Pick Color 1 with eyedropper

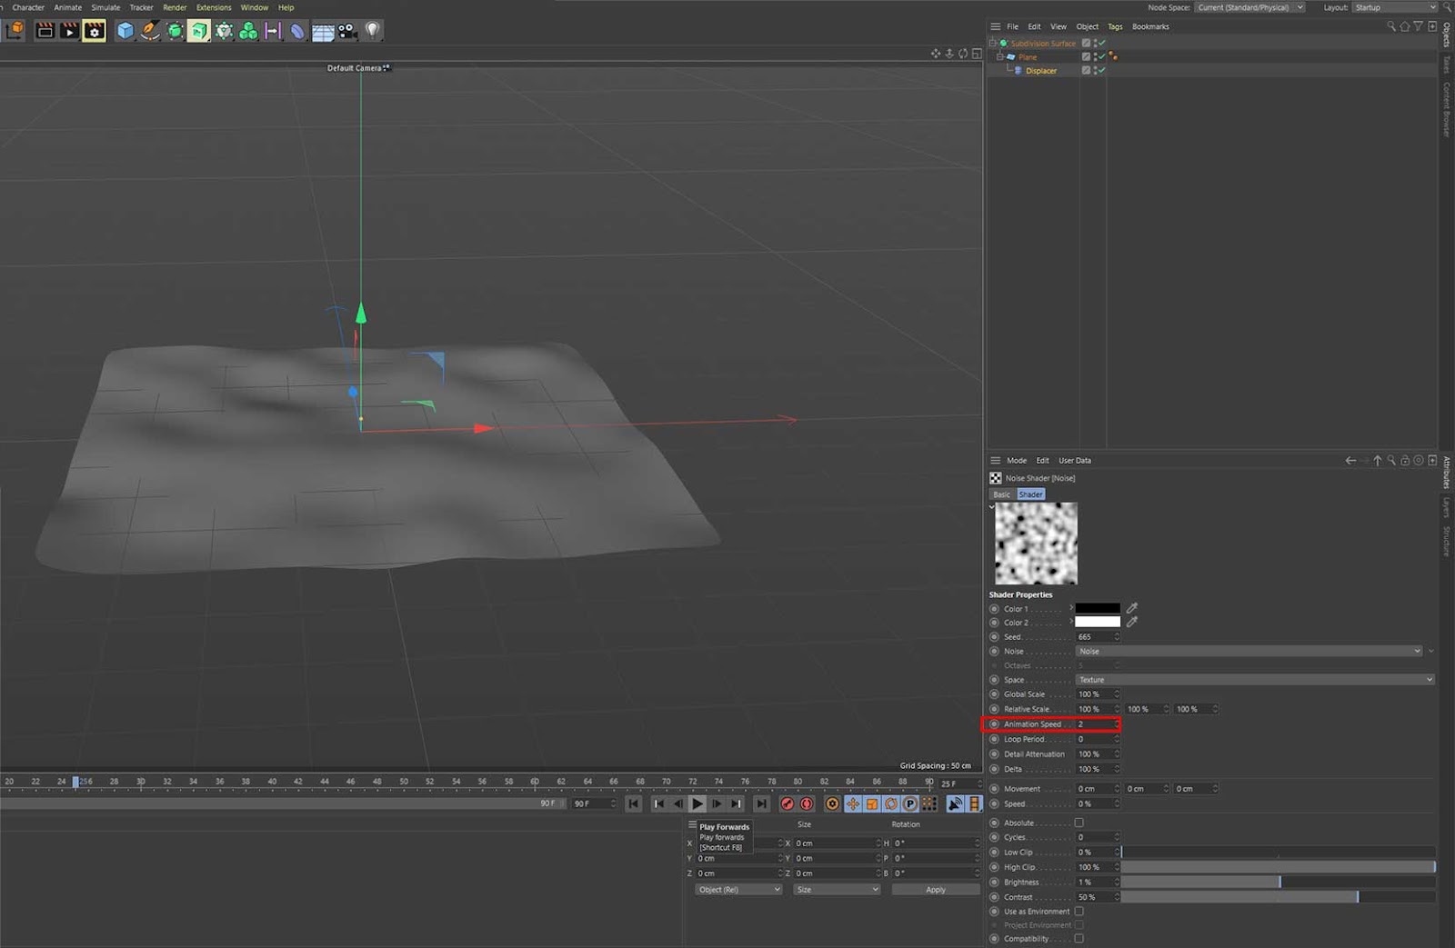1132,608
